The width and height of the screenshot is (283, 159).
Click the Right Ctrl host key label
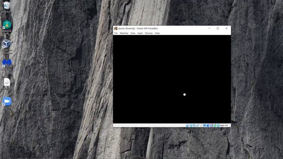click(224, 125)
